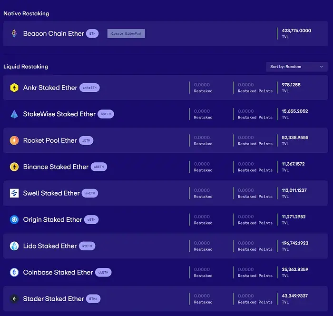The height and width of the screenshot is (316, 333).
Task: Click the Coinbase Staked Ether icon
Action: [x=14, y=273]
